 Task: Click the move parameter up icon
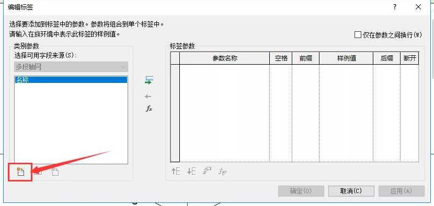point(176,172)
